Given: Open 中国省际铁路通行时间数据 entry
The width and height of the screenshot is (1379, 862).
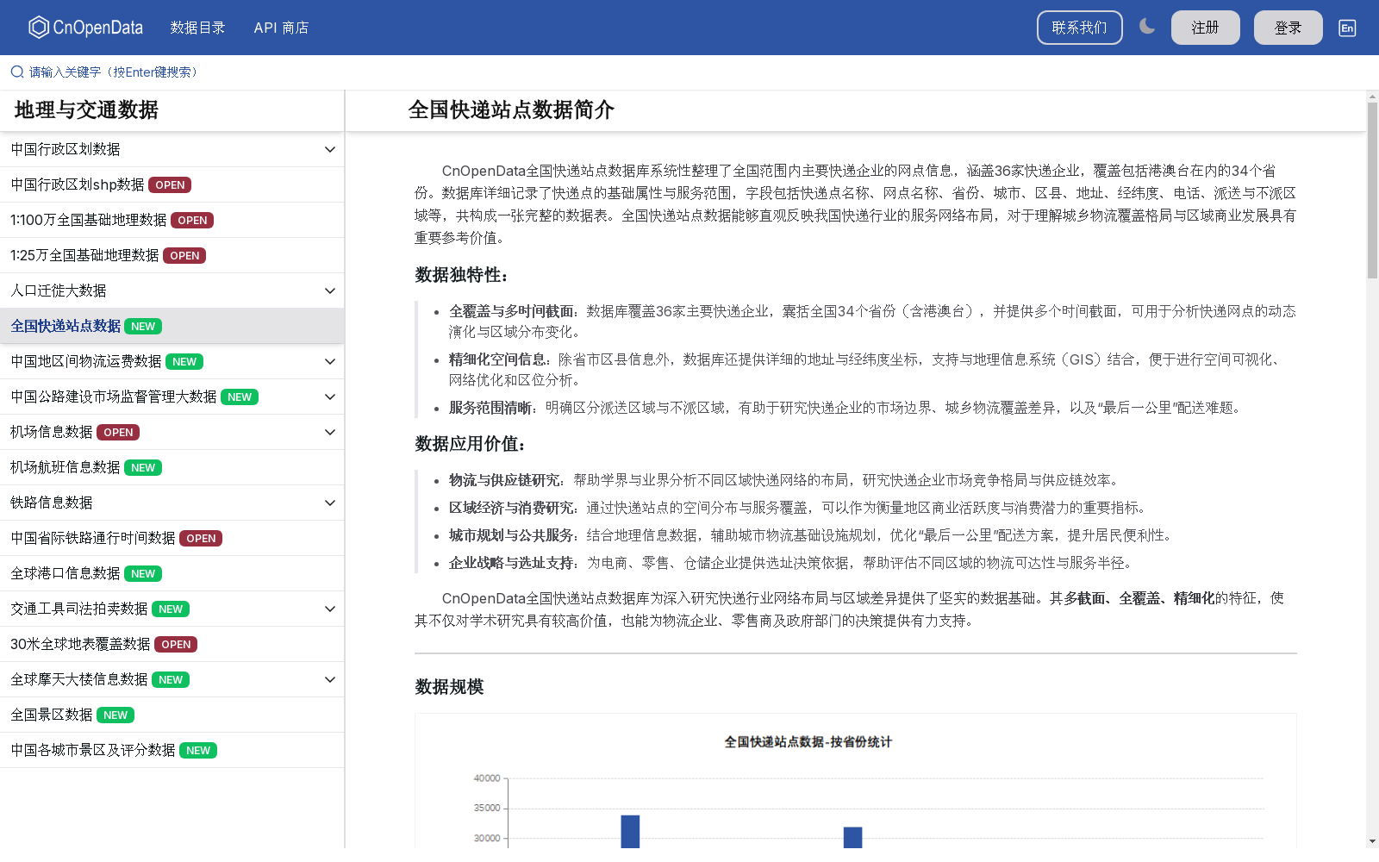Looking at the screenshot, I should [x=172, y=538].
